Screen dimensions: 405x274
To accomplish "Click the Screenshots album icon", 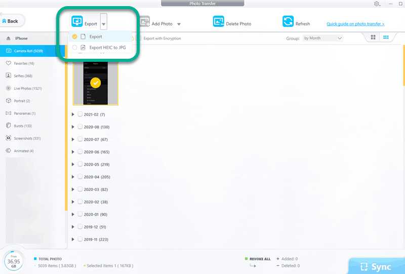I will coord(9,138).
